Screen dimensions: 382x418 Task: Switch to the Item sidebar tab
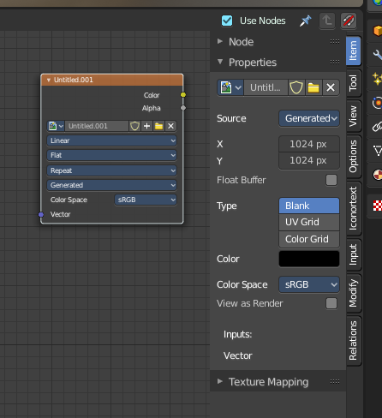pos(354,51)
